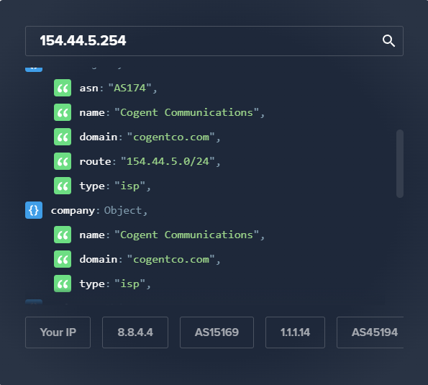
Task: Click quote icon next to company domain cogentco.com
Action: 63,259
